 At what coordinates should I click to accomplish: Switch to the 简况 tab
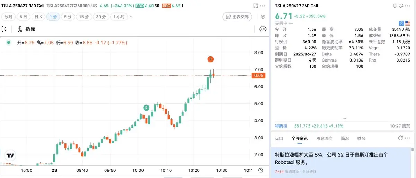pyautogui.click(x=345, y=138)
